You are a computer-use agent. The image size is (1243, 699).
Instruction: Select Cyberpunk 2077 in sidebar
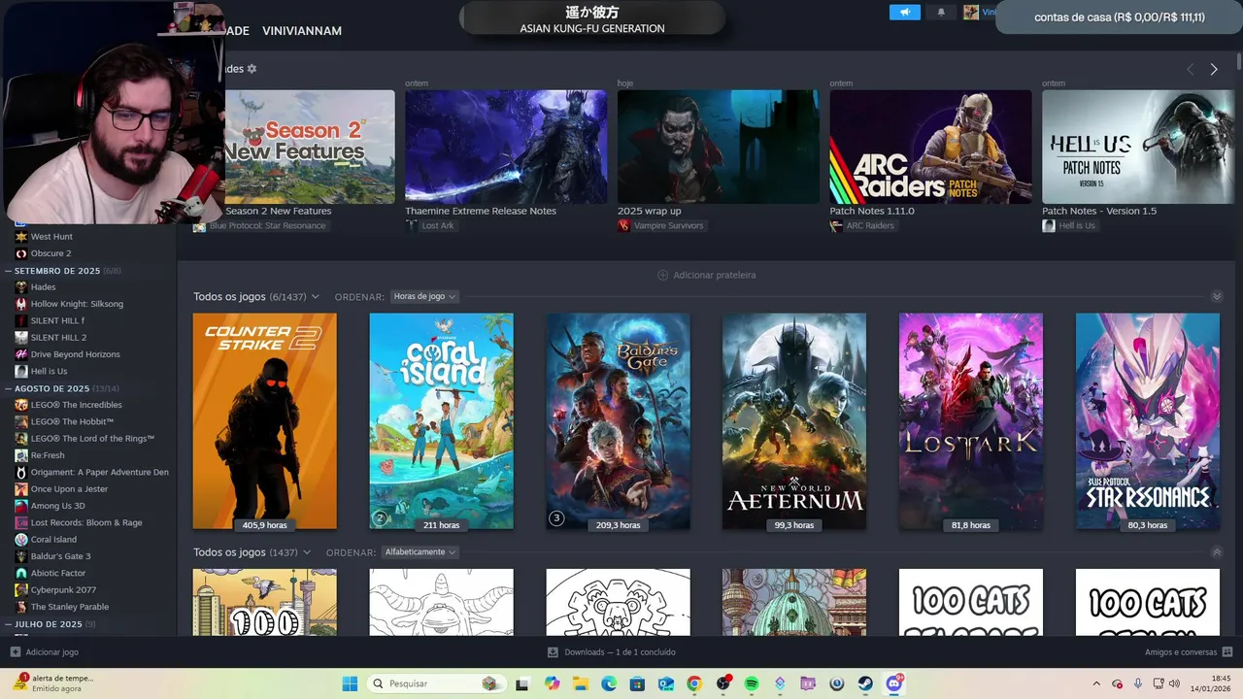55,589
